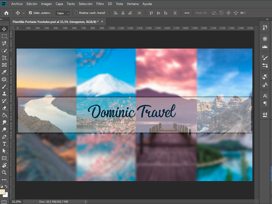272x204 pixels.
Task: Select the Frame tool
Action: coord(4,65)
